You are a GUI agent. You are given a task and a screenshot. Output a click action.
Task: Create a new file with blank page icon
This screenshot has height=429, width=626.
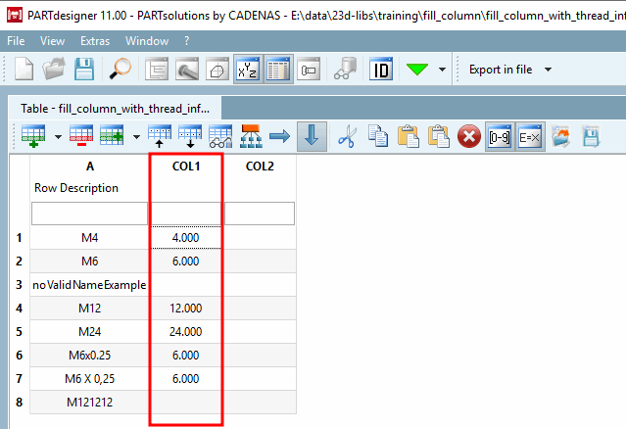(x=24, y=69)
